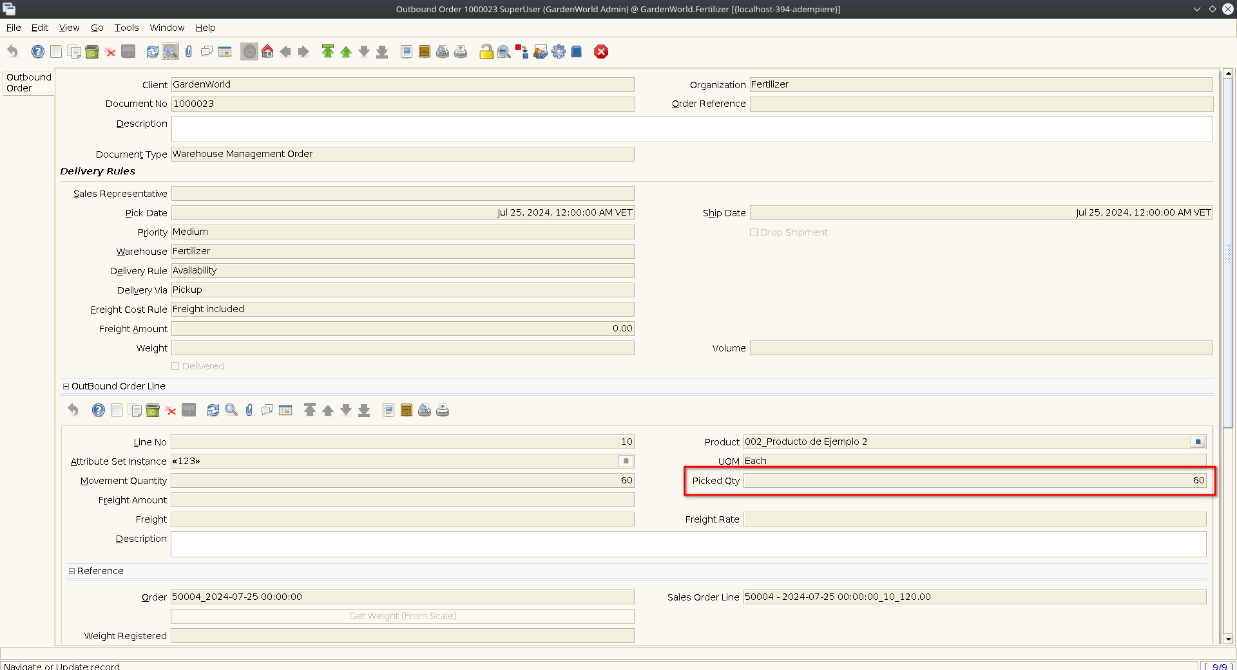The width and height of the screenshot is (1237, 670).
Task: Click the header Description text area
Action: click(692, 129)
